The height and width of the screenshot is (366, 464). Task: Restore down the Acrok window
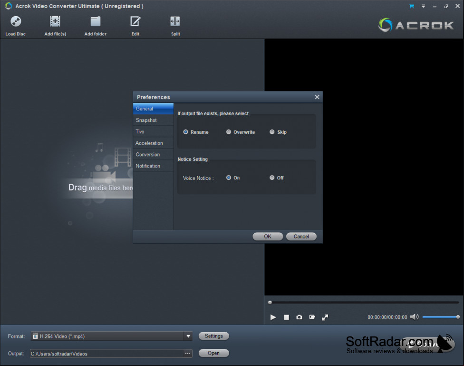(x=446, y=6)
